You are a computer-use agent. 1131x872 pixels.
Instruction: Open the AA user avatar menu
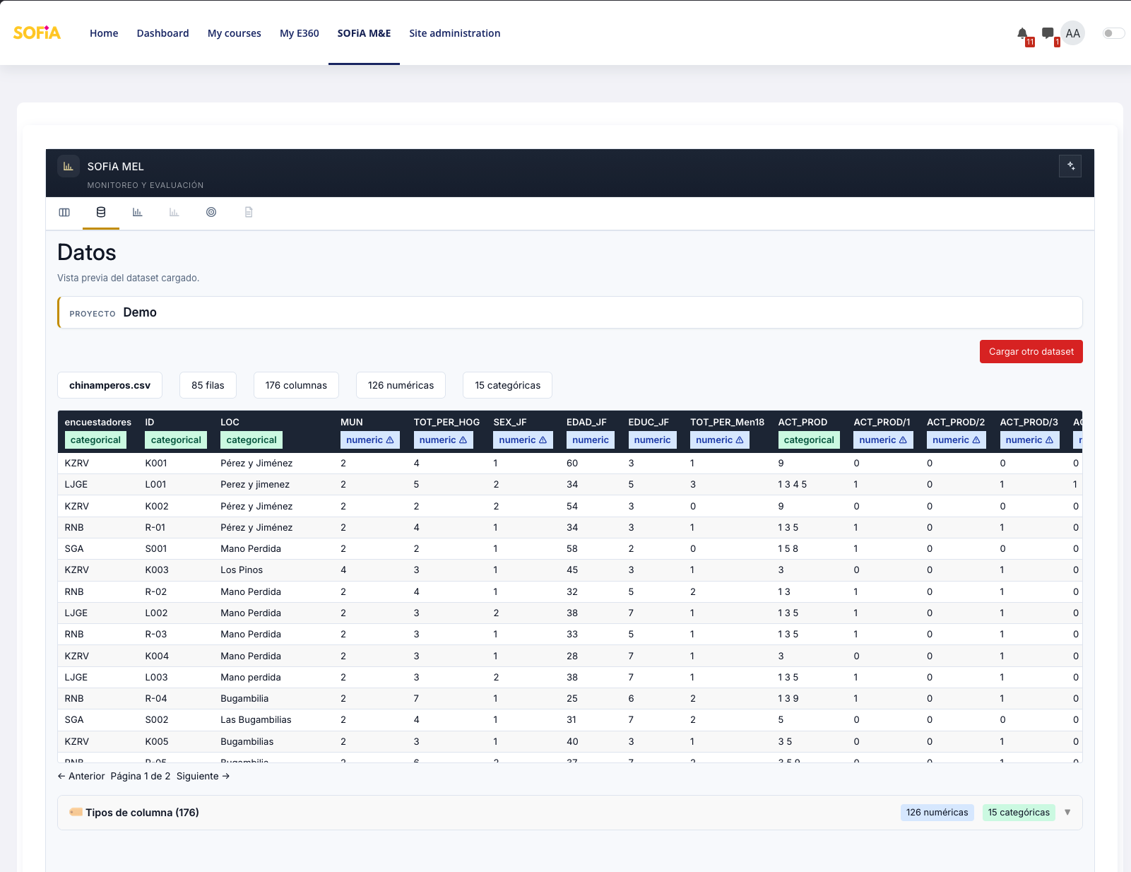[x=1073, y=33]
